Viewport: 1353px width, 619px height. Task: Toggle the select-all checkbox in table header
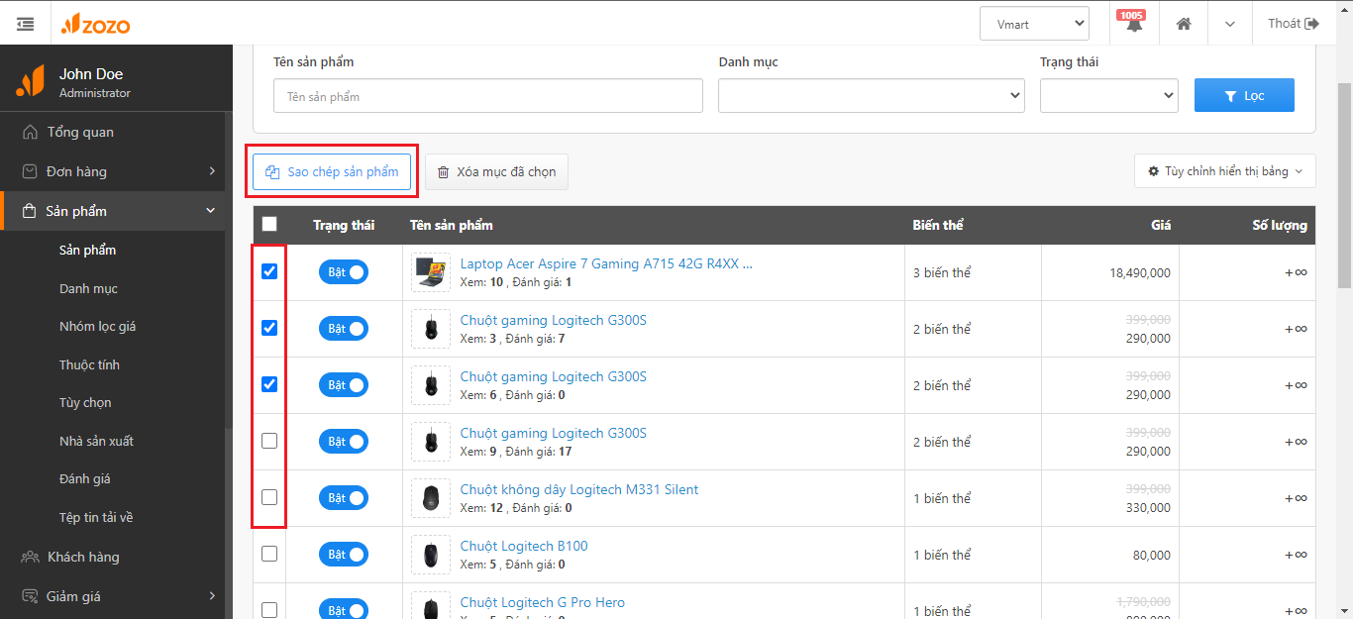click(269, 225)
